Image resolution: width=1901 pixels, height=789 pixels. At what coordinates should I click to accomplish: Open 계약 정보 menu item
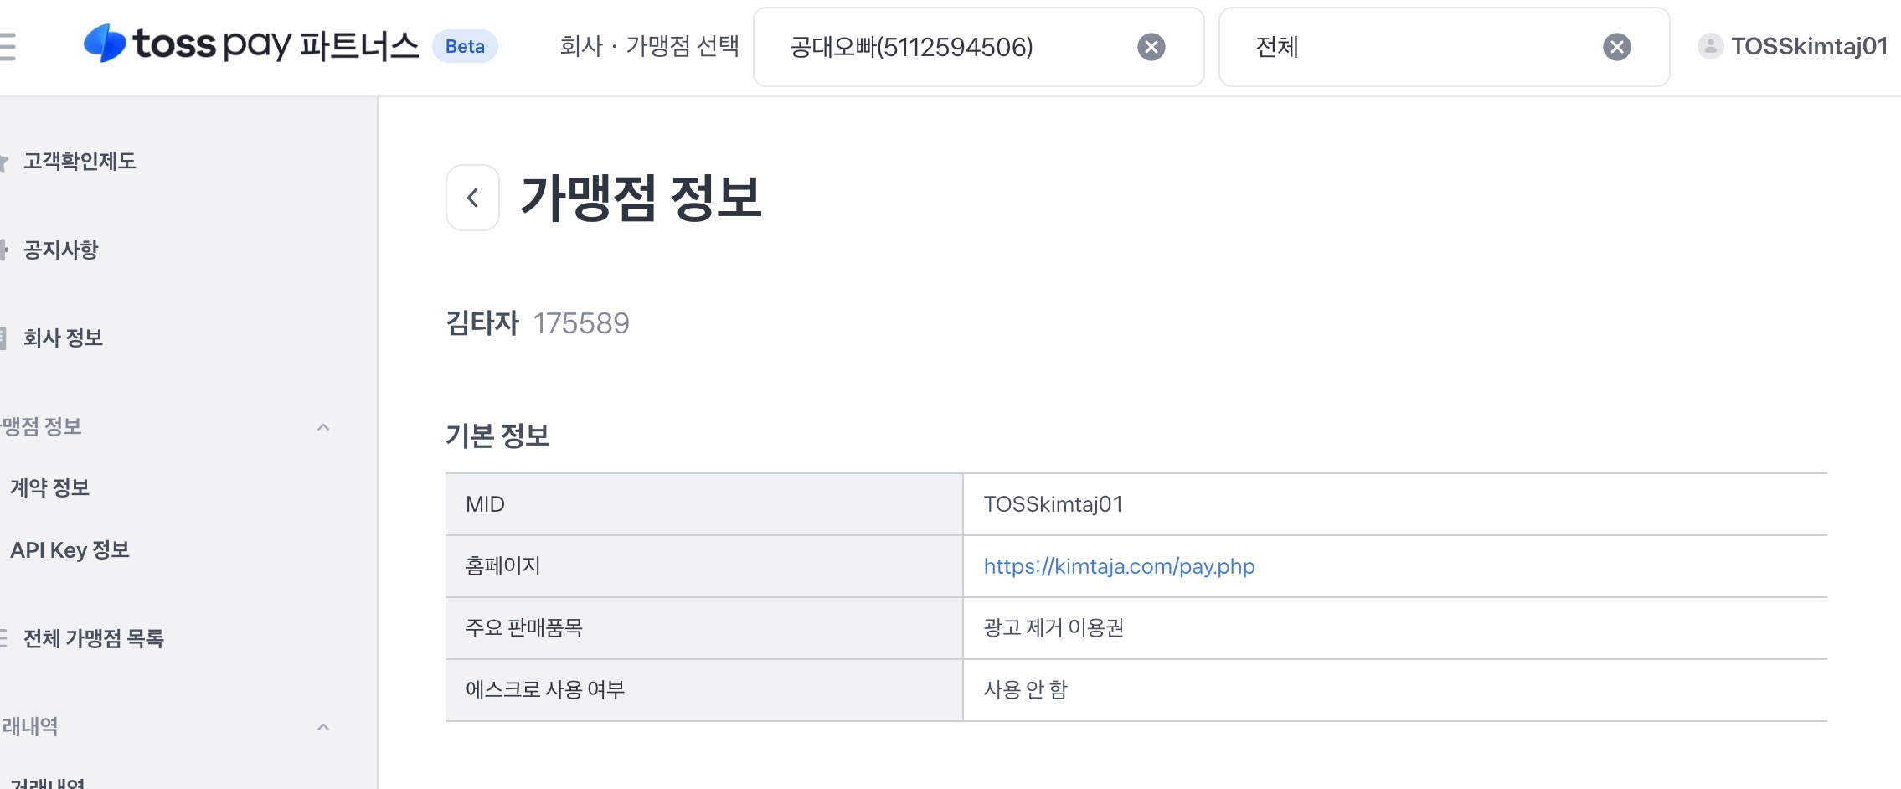point(49,488)
